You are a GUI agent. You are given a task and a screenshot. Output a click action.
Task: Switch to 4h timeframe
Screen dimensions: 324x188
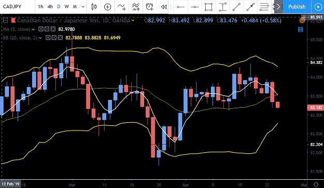50,7
